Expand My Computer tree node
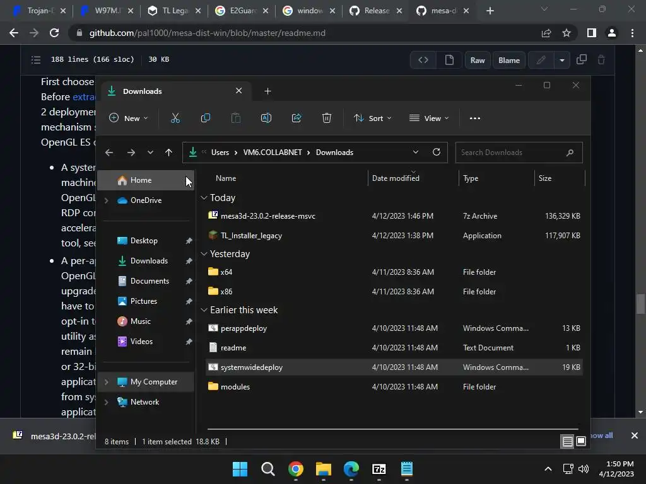Viewport: 646px width, 484px height. pos(106,382)
